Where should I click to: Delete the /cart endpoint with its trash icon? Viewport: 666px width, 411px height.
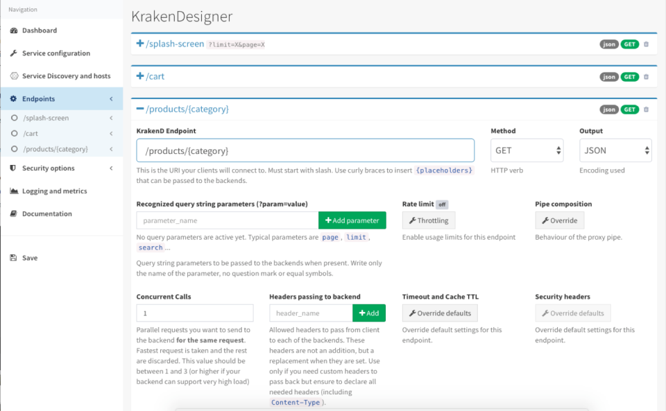pos(646,76)
